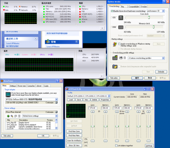
Task: Switch to the Overlay tab
Action: pos(144,7)
